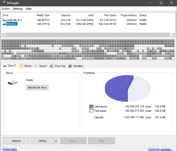Click the Free space color swatch

tap(91, 111)
